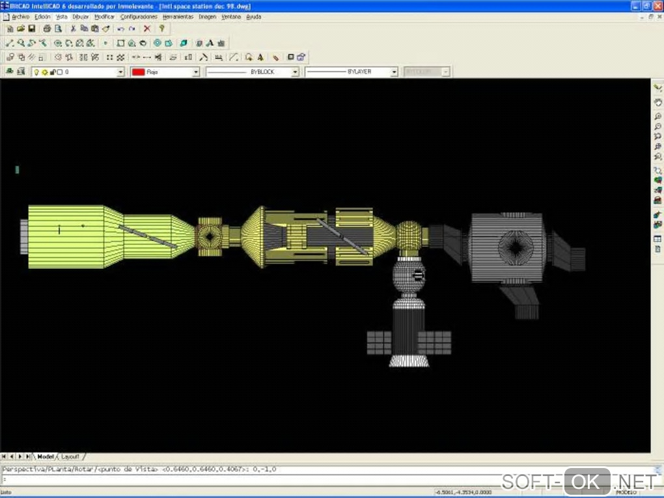Click the Match Properties paintbrush icon
This screenshot has width=664, height=498.
tap(106, 29)
